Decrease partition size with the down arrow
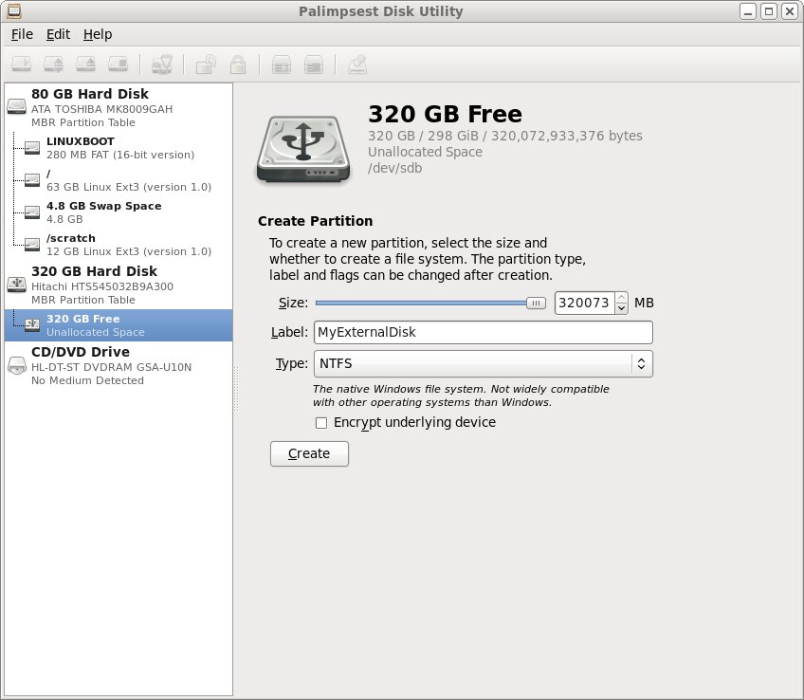 click(622, 308)
